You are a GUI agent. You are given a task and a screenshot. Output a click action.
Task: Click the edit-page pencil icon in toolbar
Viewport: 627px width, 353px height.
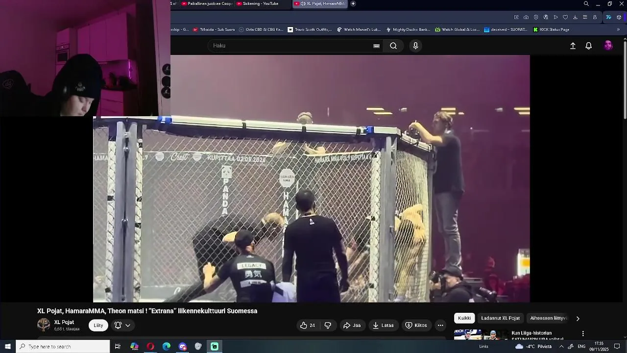(516, 17)
